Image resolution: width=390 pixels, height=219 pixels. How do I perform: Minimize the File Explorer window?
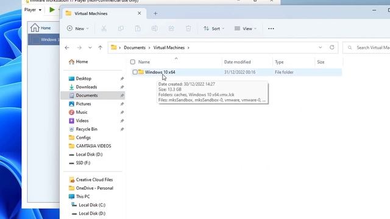click(374, 10)
